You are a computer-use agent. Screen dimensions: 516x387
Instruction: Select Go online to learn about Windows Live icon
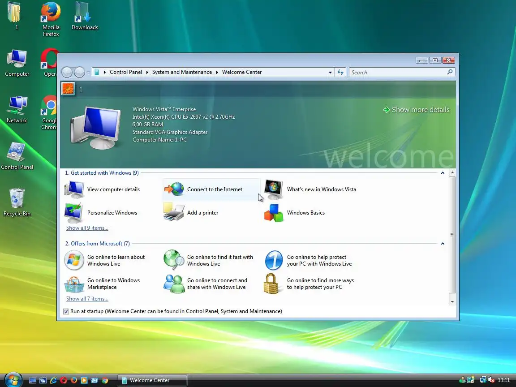tap(74, 260)
